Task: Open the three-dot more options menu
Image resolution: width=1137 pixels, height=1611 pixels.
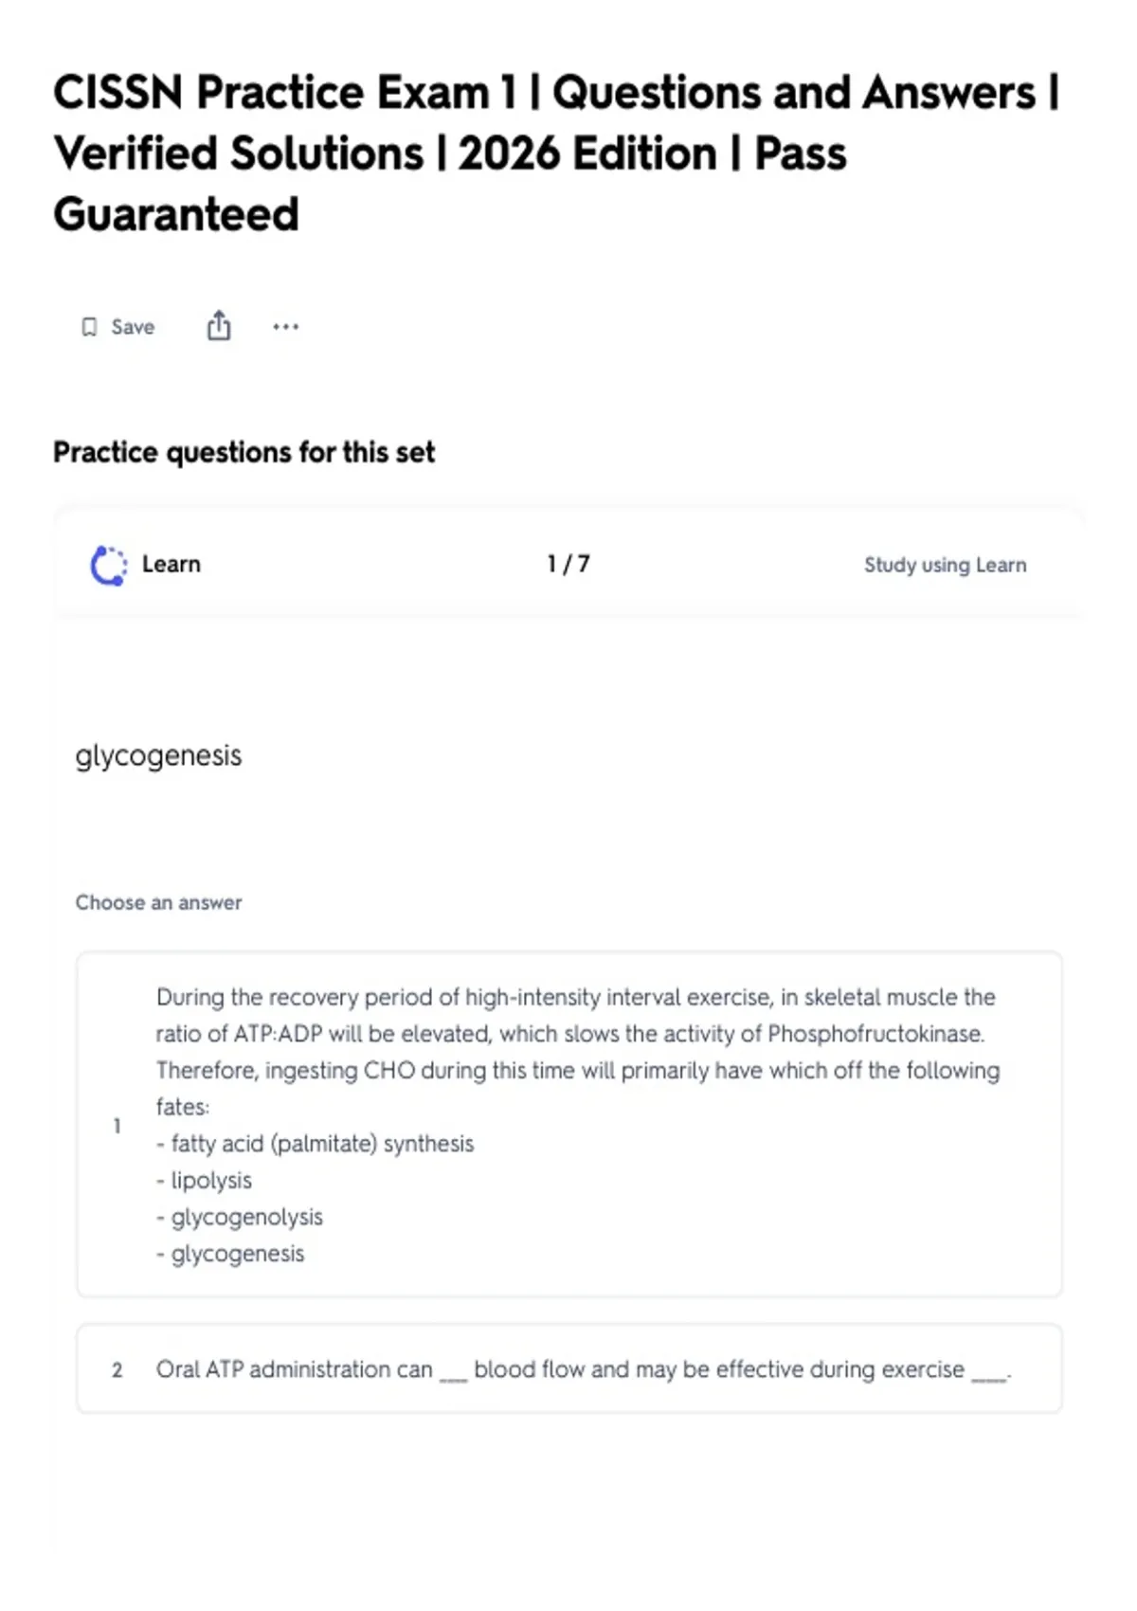Action: [285, 327]
